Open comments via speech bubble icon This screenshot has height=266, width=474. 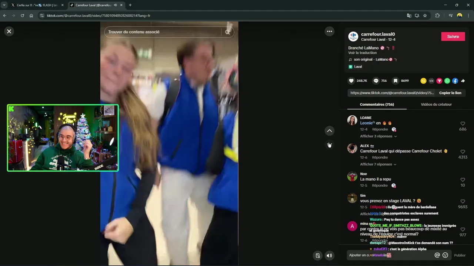376,81
